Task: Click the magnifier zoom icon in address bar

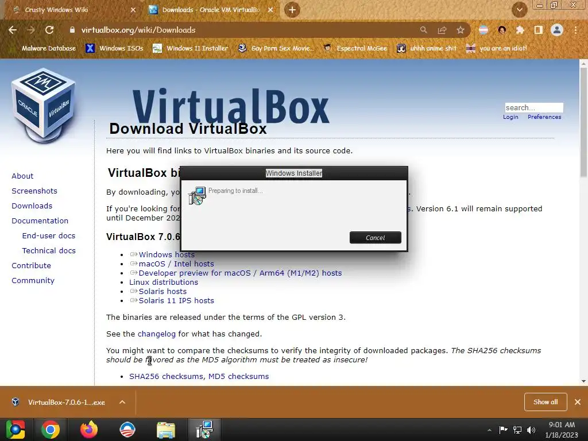Action: [423, 30]
